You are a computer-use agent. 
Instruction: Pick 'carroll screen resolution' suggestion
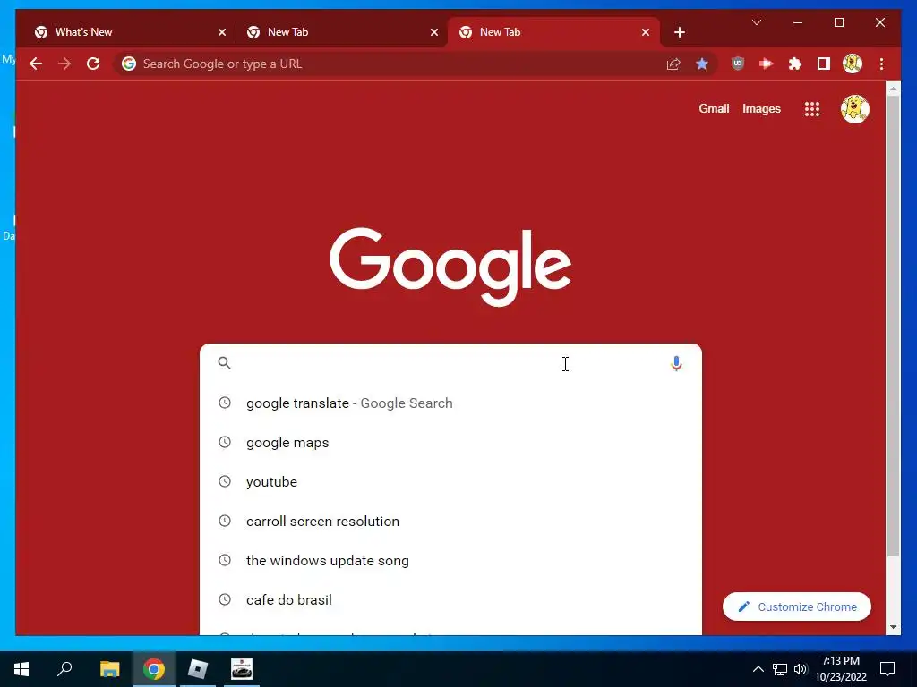pyautogui.click(x=450, y=522)
